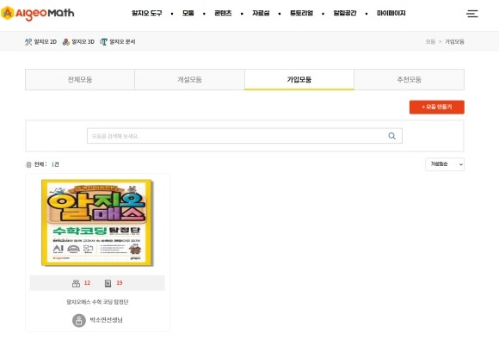Click the AlgeoMath logo
The width and height of the screenshot is (499, 339).
point(38,13)
